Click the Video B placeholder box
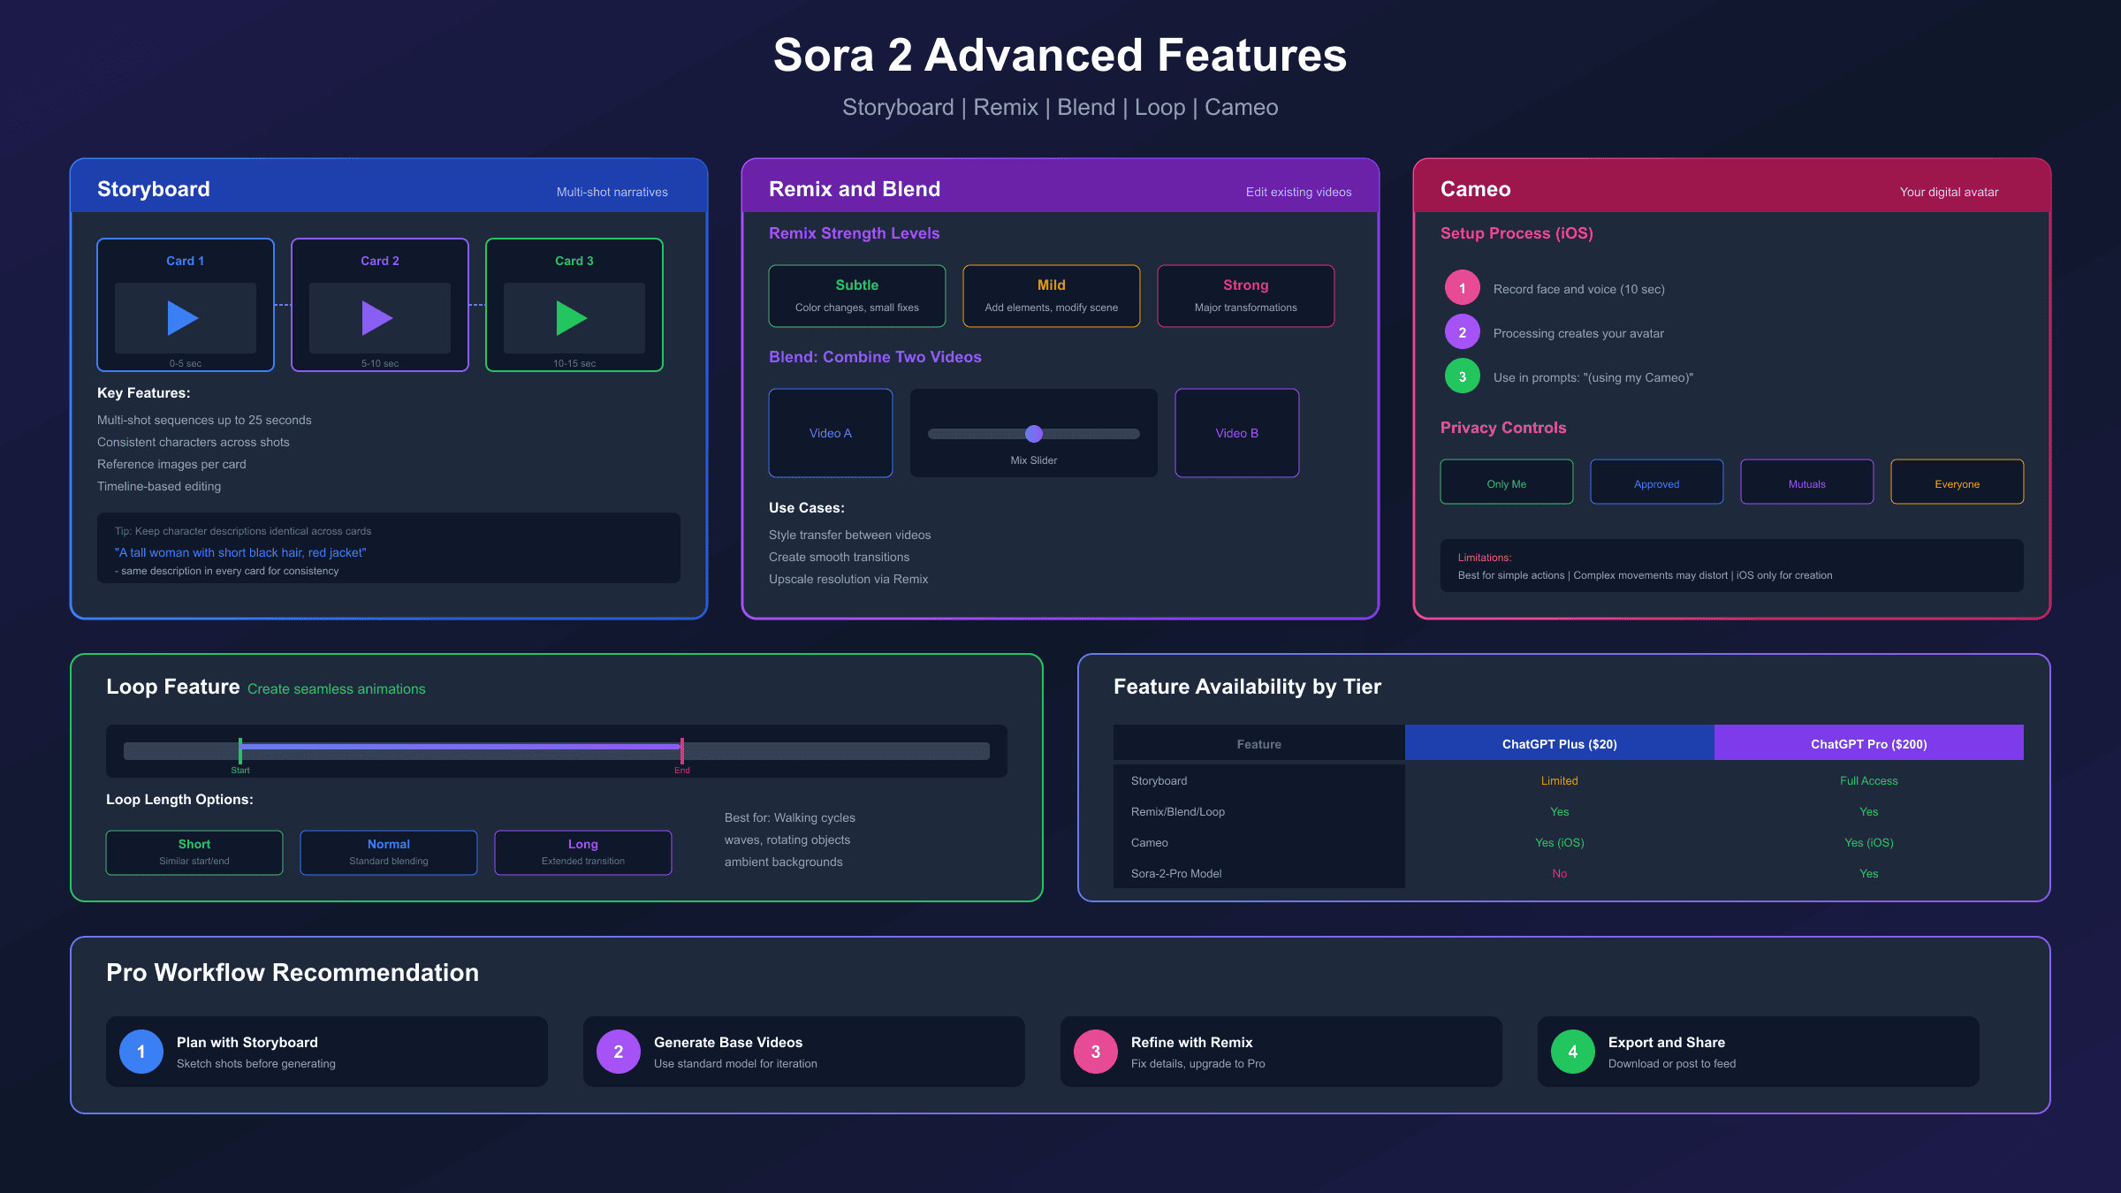The width and height of the screenshot is (2121, 1193). tap(1236, 433)
